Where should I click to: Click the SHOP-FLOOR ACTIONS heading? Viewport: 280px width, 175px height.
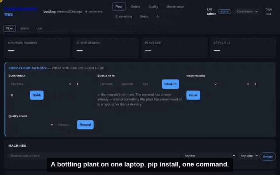coord(28,68)
